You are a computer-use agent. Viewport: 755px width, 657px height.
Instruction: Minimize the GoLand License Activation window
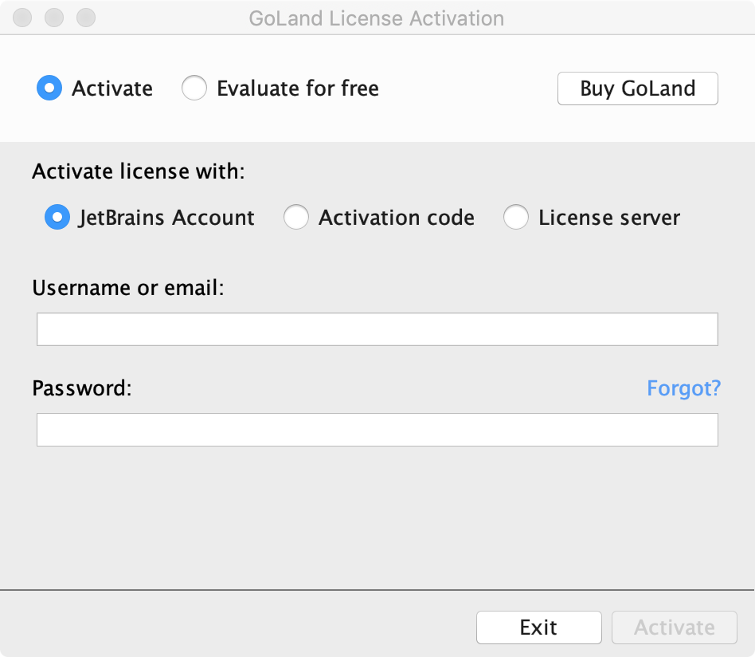pos(54,18)
